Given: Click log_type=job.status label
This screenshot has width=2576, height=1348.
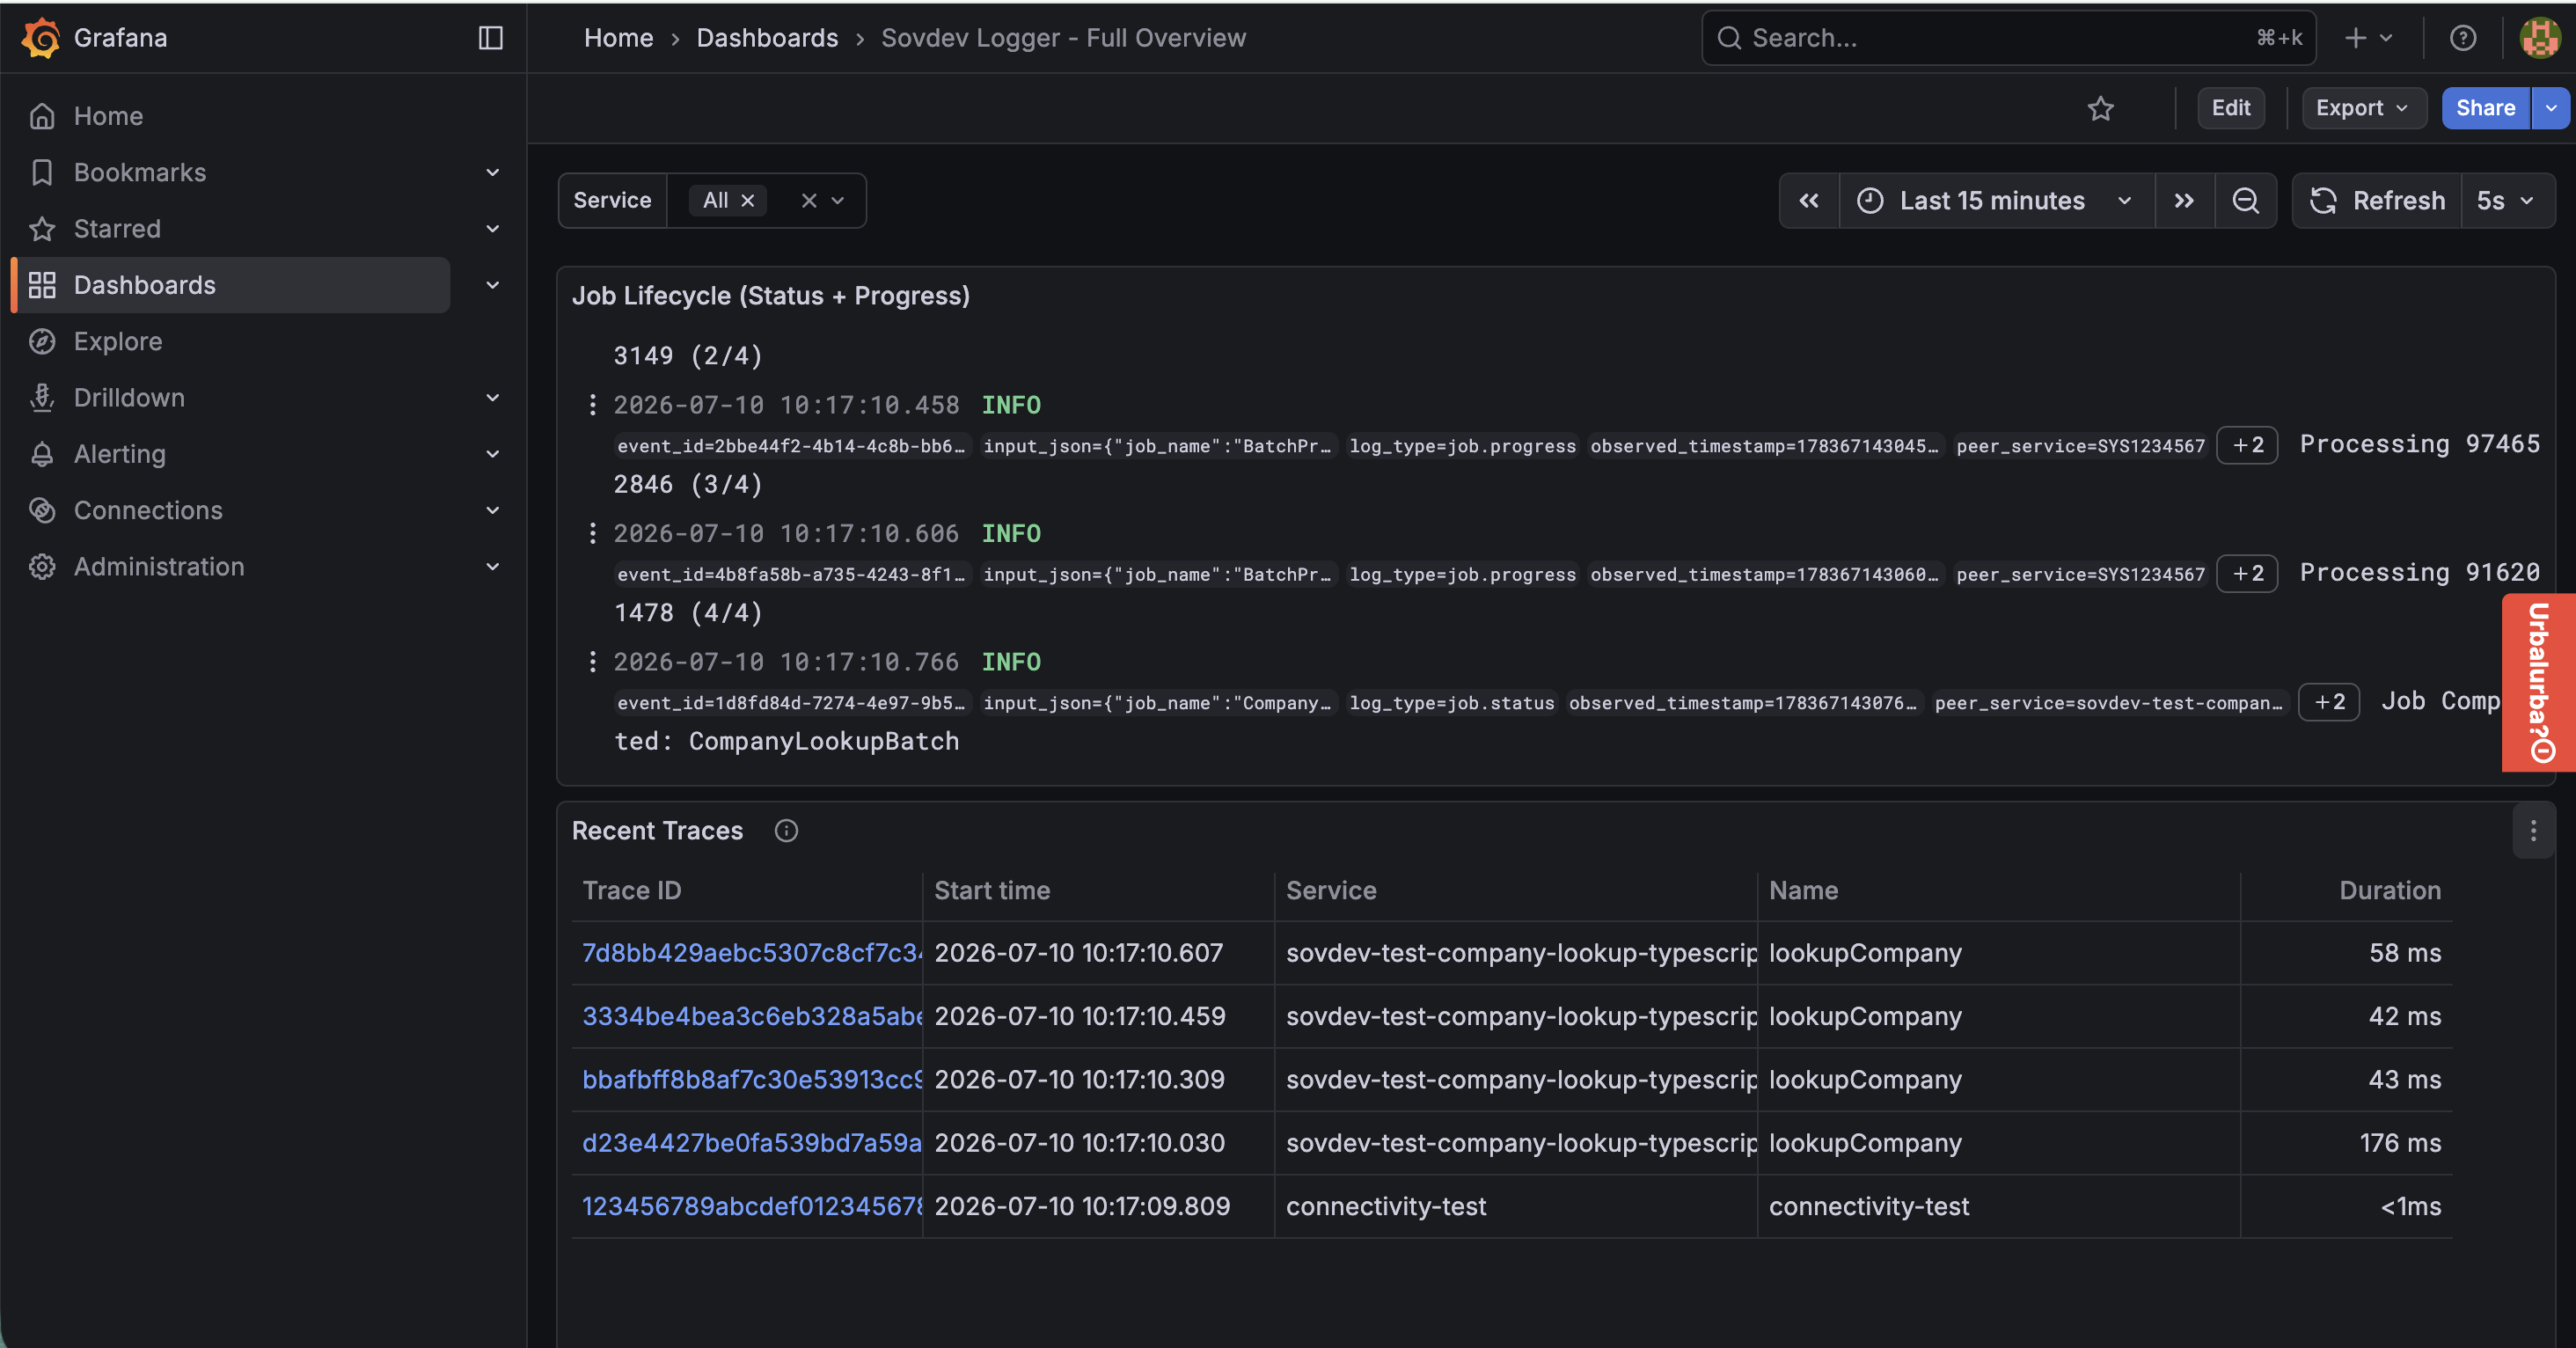Looking at the screenshot, I should coord(1452,703).
